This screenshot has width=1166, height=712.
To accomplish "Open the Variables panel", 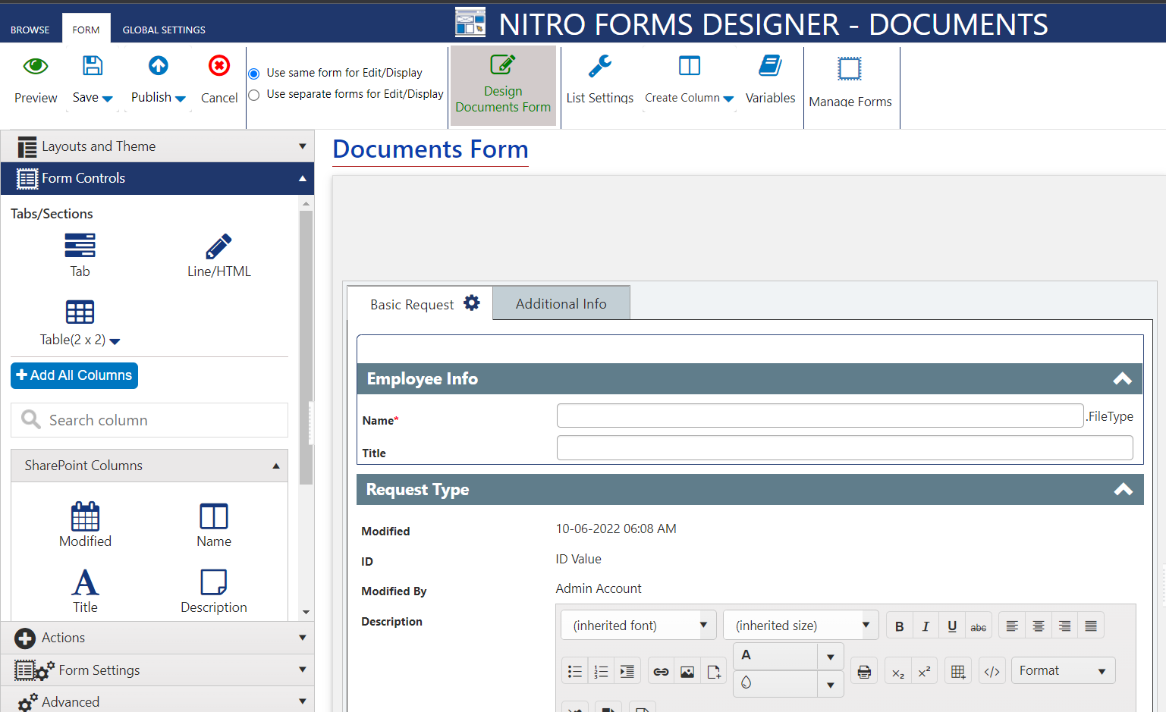I will (770, 80).
